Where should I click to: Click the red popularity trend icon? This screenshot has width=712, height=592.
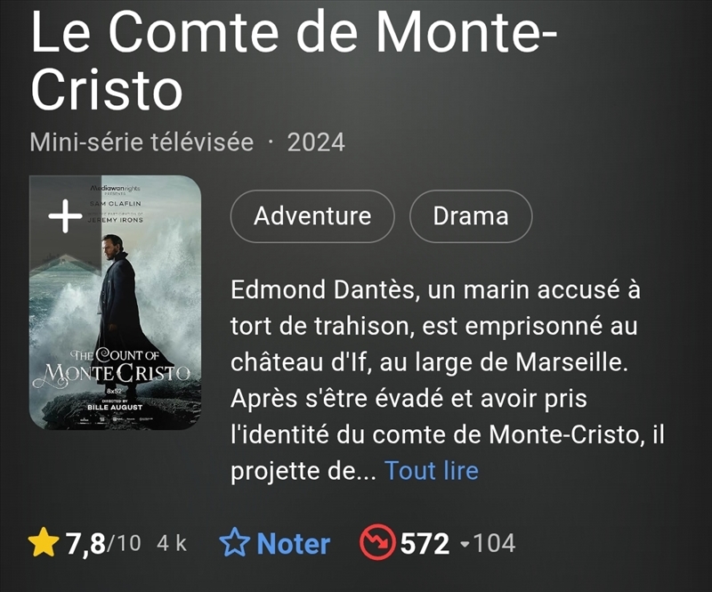[377, 542]
